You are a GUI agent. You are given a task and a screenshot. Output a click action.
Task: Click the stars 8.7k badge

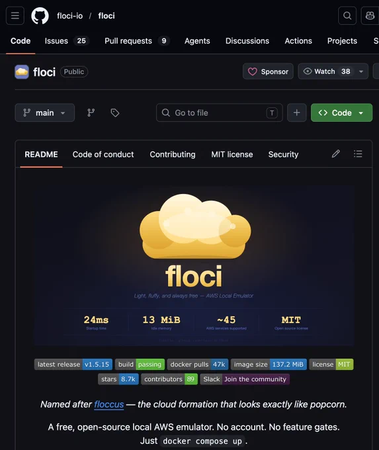[x=118, y=379]
